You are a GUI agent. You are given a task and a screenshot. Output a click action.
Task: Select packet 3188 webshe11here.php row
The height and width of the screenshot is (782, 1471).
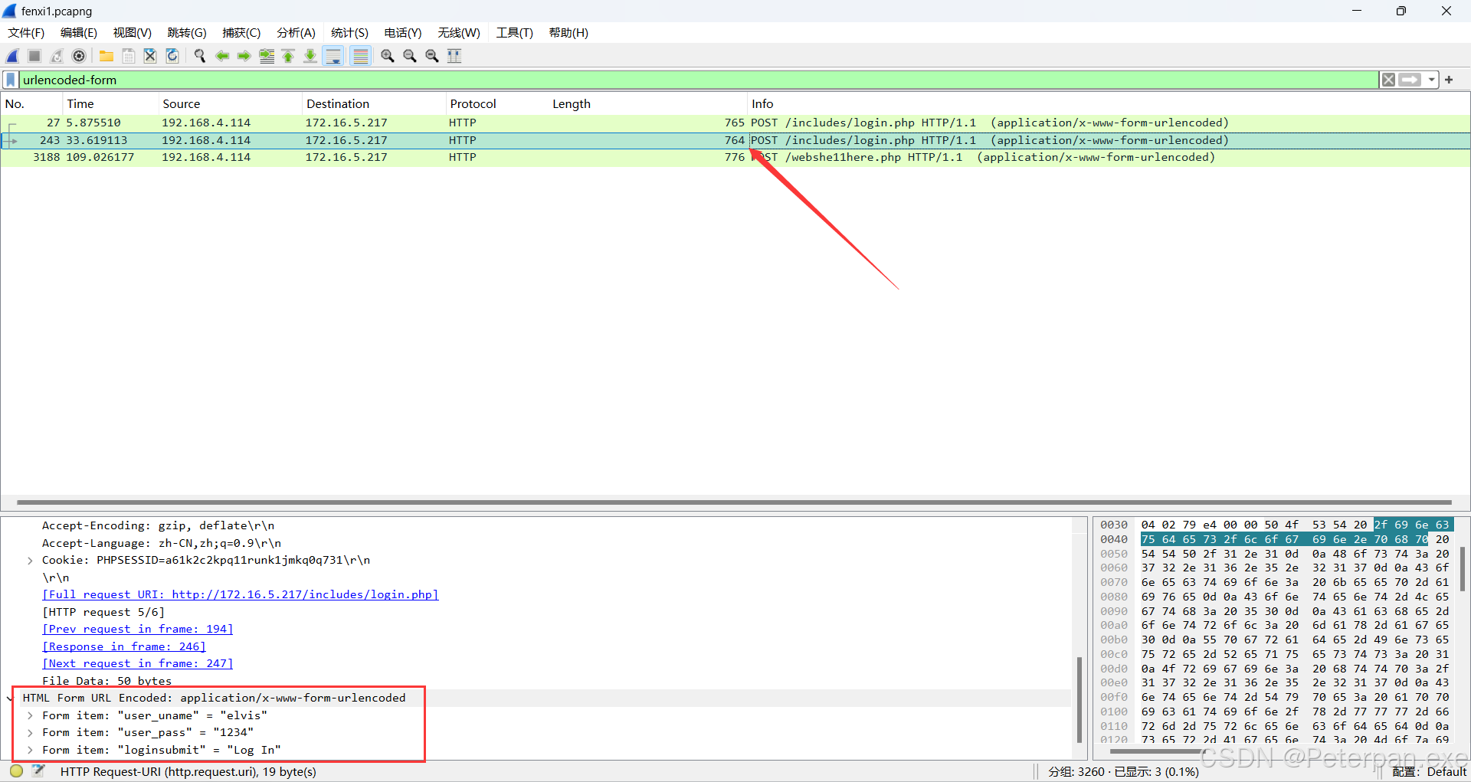click(735, 157)
